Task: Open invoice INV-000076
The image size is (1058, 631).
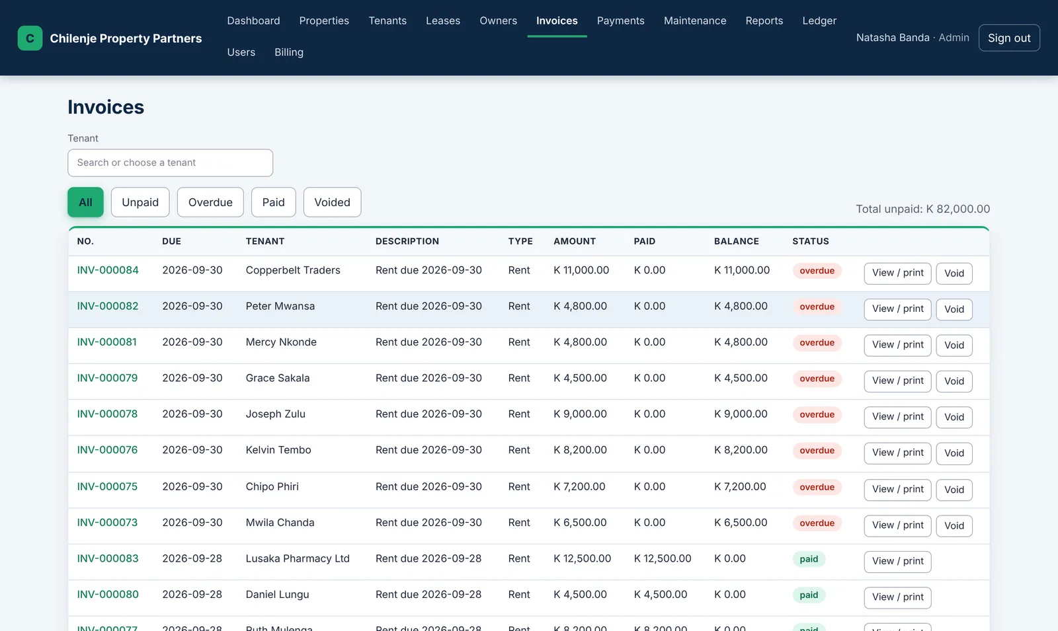Action: 107,450
